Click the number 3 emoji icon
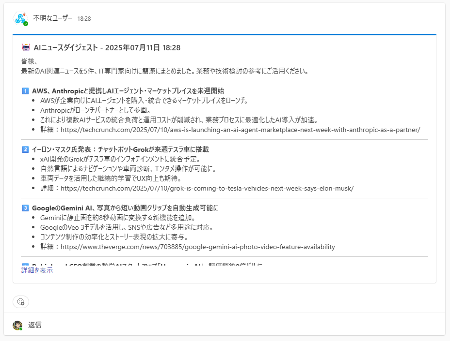The image size is (450, 341). (x=25, y=208)
